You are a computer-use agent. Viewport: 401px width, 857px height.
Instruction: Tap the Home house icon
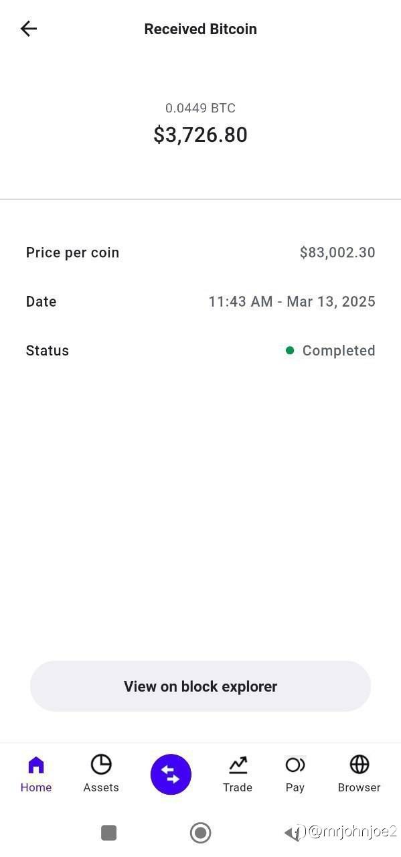click(36, 765)
